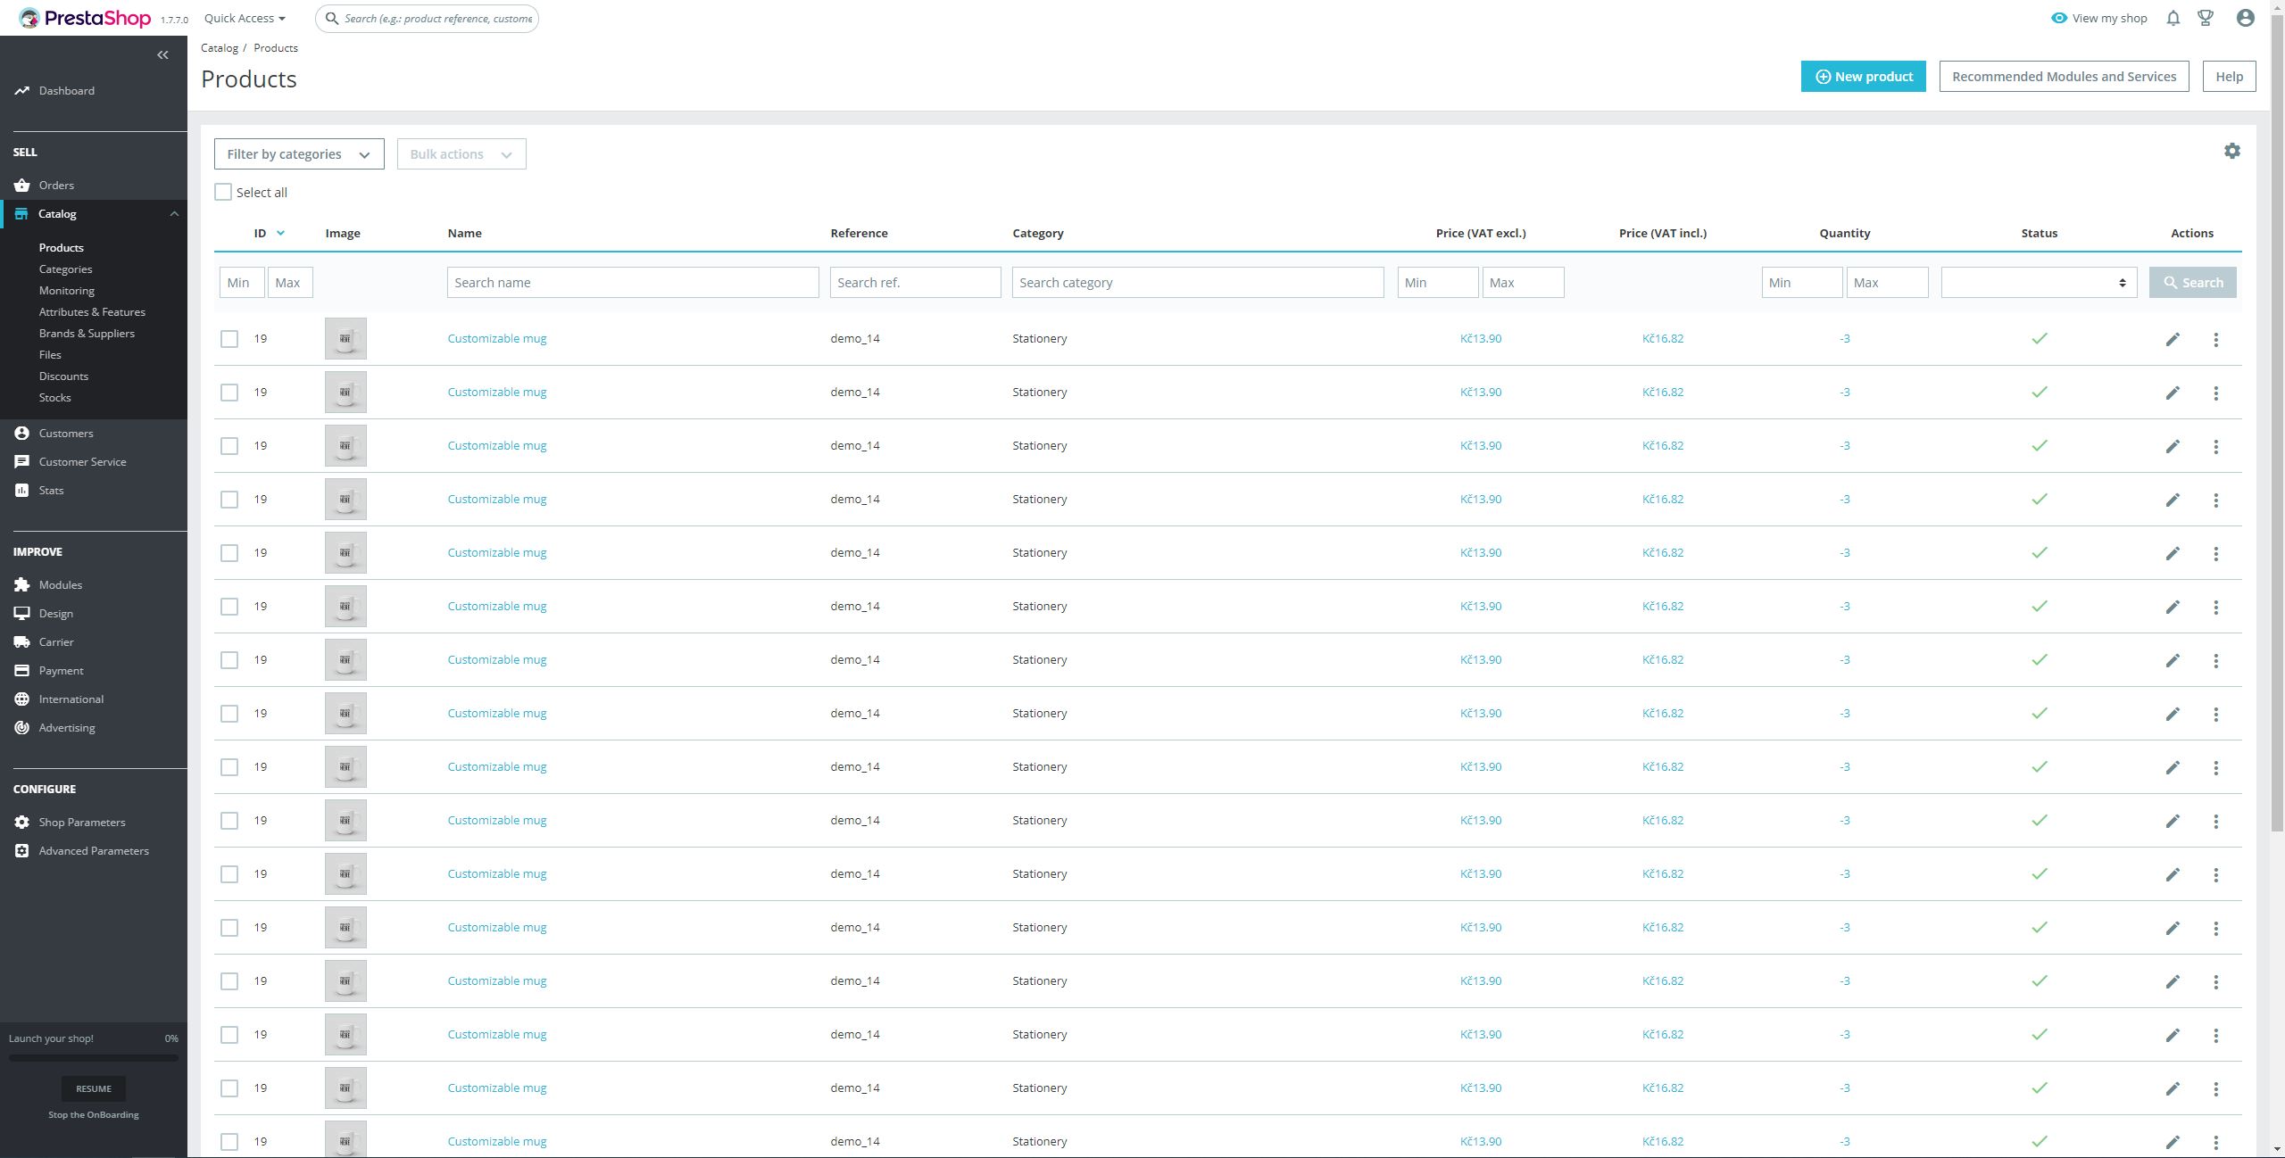Open Recommended Modules and Services
Image resolution: width=2285 pixels, height=1158 pixels.
[x=2064, y=76]
